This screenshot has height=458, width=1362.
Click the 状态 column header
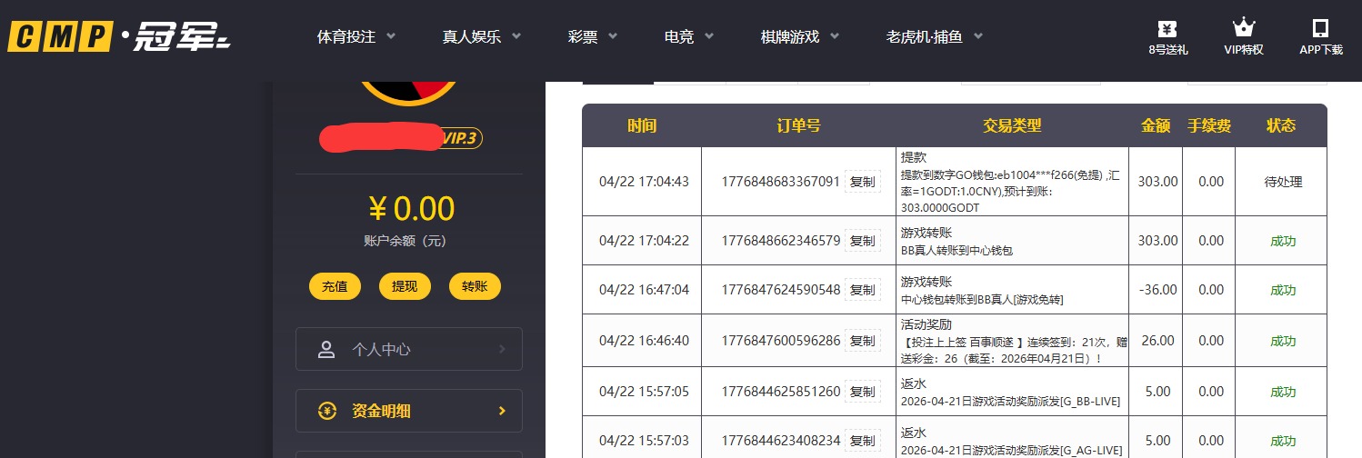click(x=1281, y=125)
